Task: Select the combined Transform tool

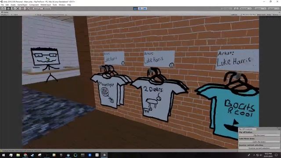Action: (27, 9)
